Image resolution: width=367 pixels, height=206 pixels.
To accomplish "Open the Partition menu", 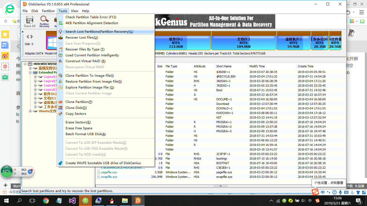I will (48, 11).
